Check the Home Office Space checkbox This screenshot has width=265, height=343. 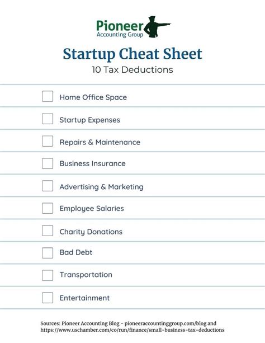[48, 96]
